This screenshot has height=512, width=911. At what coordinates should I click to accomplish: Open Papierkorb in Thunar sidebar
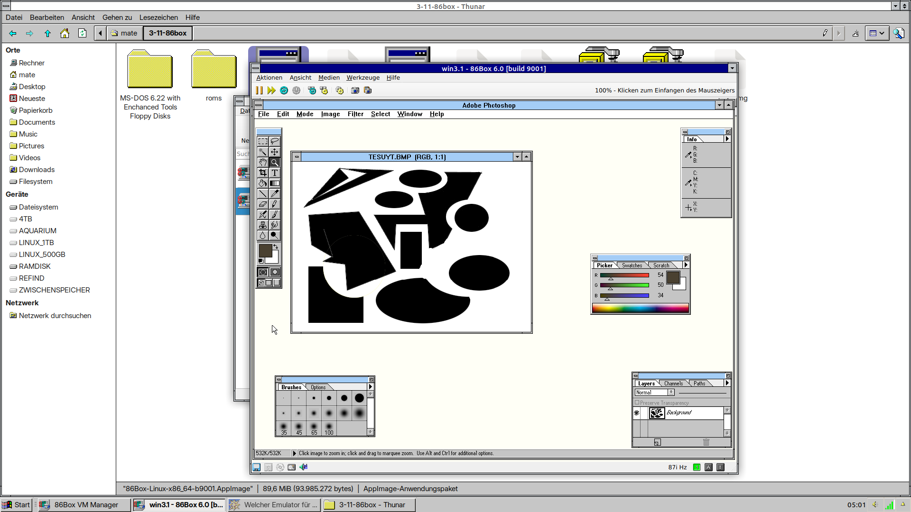point(36,110)
